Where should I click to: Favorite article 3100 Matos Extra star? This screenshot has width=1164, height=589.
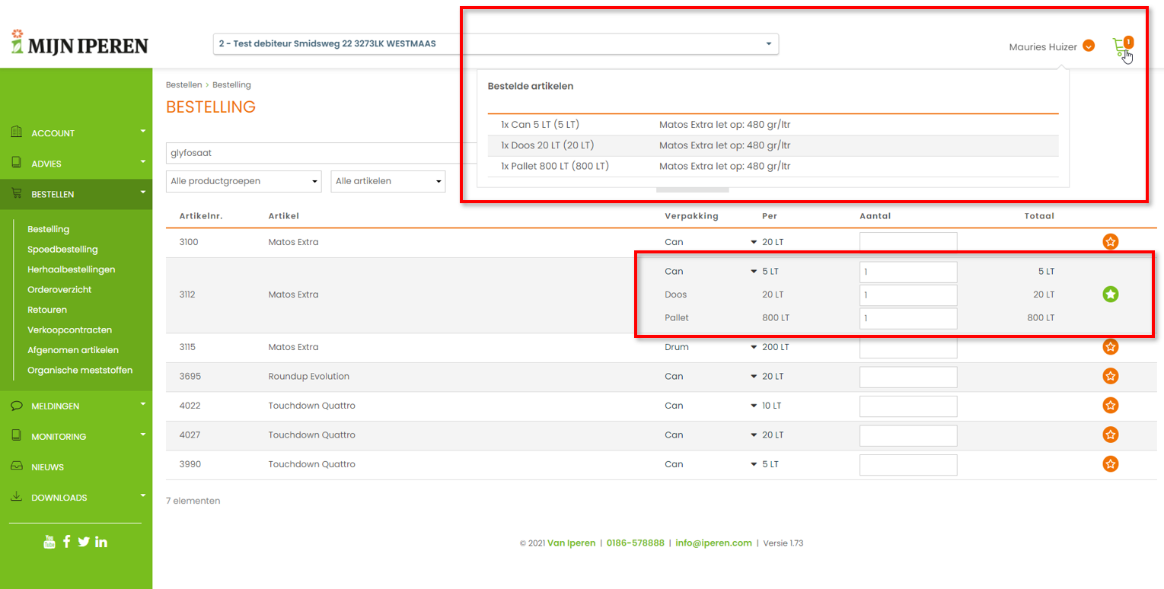click(1110, 242)
